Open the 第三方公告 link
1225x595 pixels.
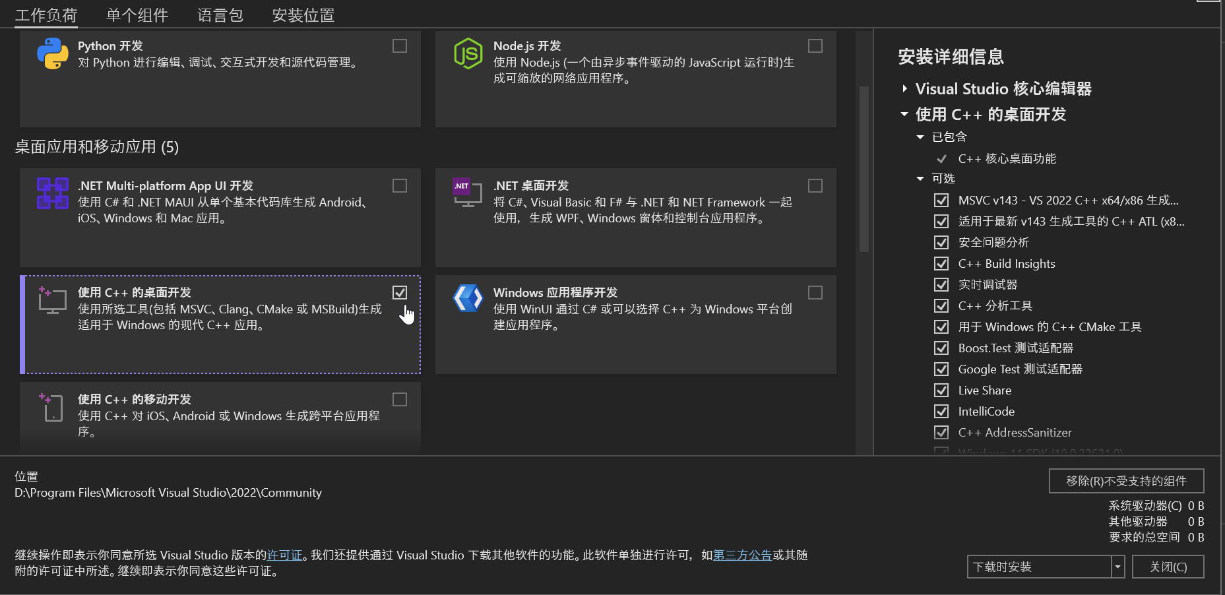click(x=742, y=555)
